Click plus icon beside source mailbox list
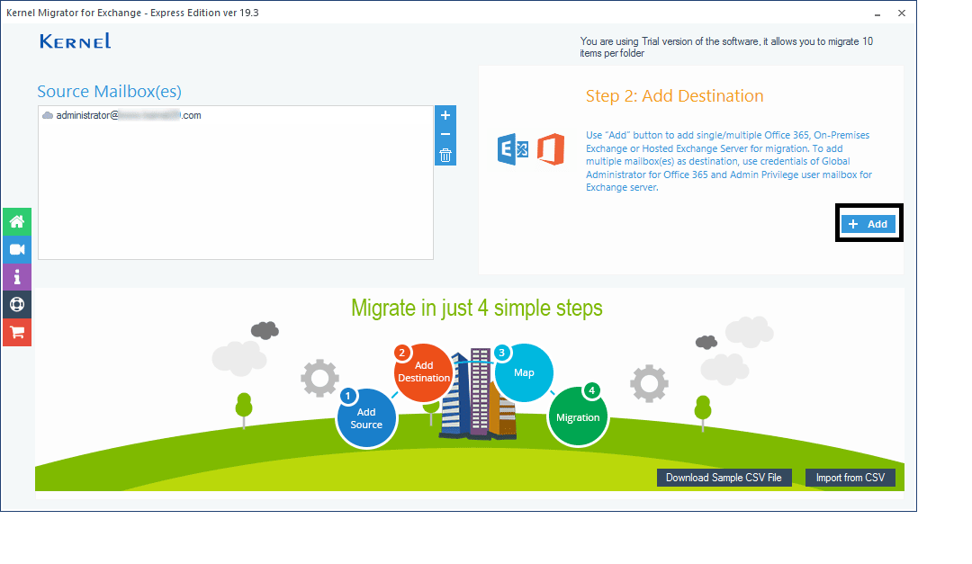This screenshot has height=564, width=972. click(445, 116)
